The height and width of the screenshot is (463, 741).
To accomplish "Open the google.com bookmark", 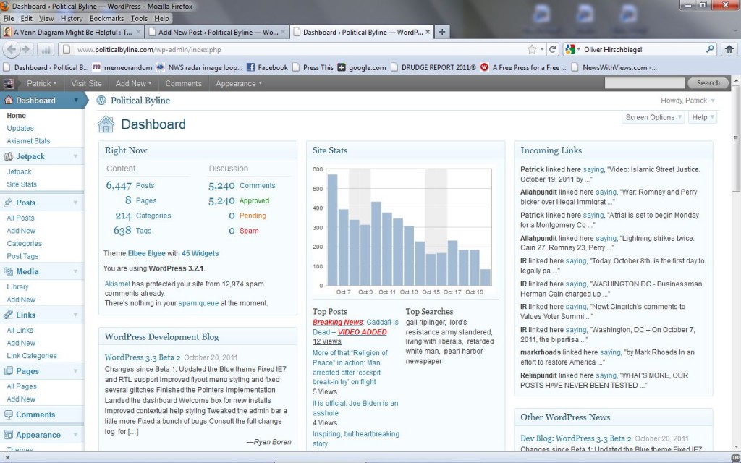I will (362, 67).
